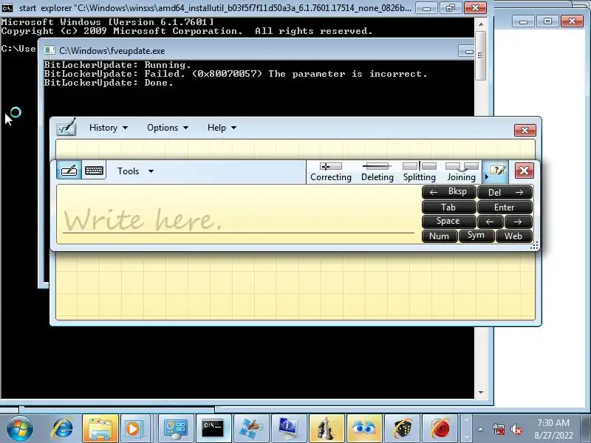The height and width of the screenshot is (443, 591).
Task: Tap the Del key
Action: tap(505, 192)
